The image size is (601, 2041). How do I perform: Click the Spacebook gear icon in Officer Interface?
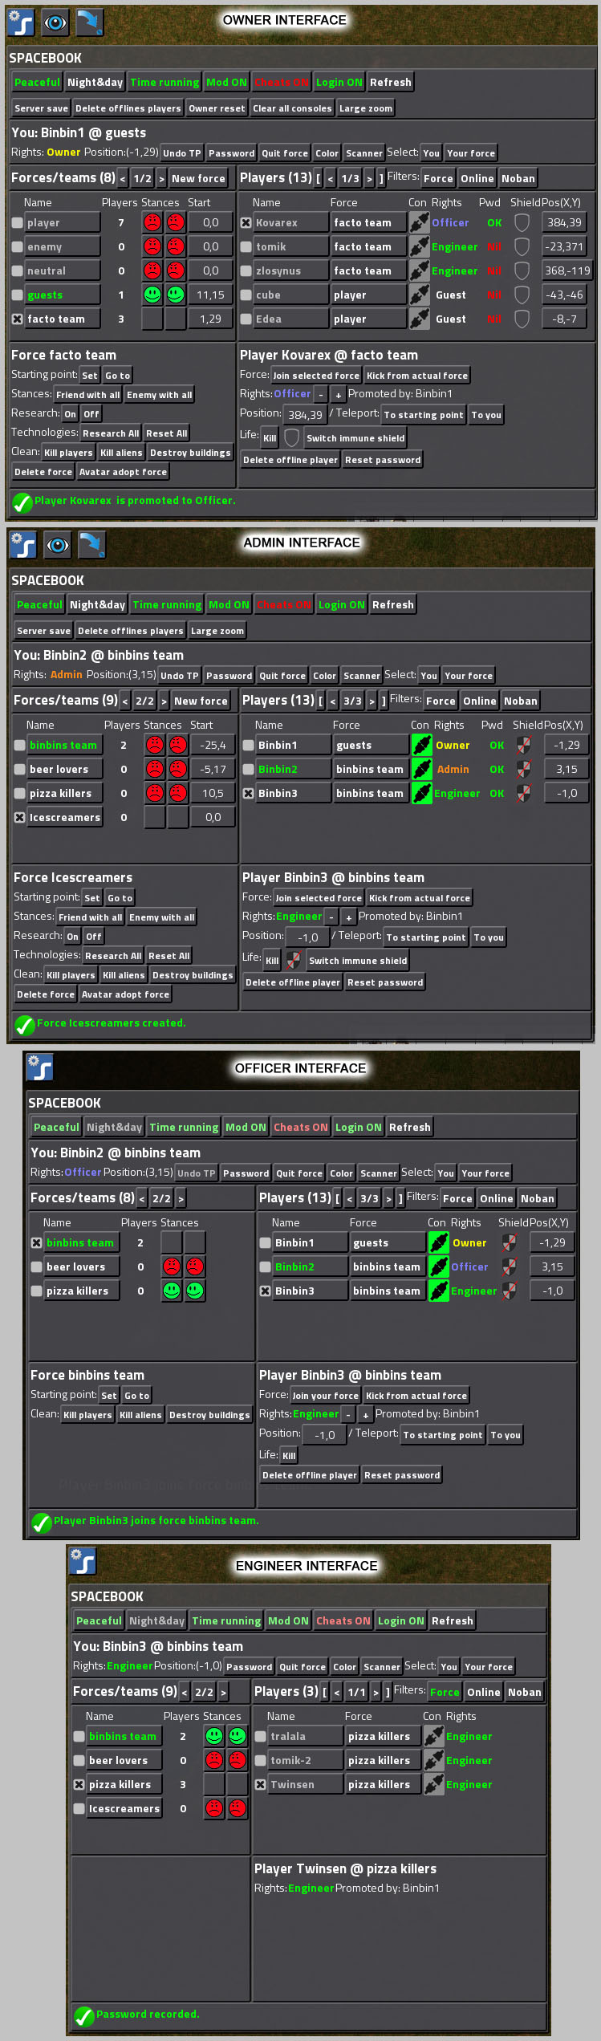point(39,1067)
